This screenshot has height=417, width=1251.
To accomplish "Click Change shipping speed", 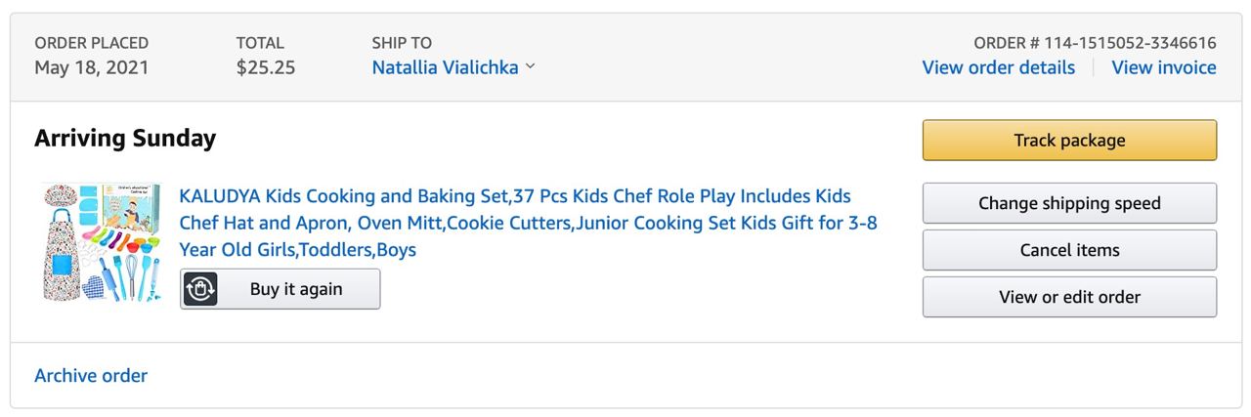I will point(1069,203).
